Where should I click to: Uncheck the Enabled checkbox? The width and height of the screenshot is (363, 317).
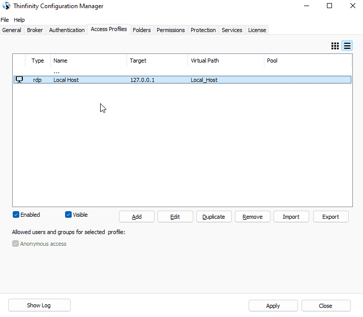(16, 215)
